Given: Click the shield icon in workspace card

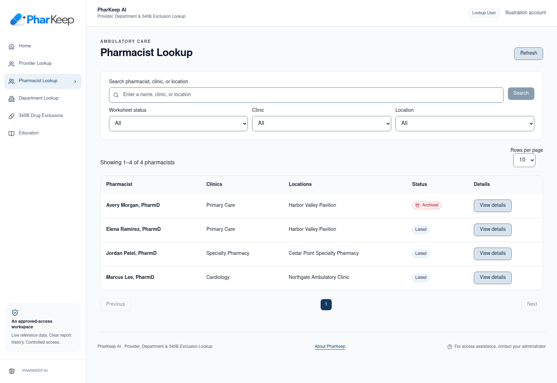Looking at the screenshot, I should tap(15, 313).
